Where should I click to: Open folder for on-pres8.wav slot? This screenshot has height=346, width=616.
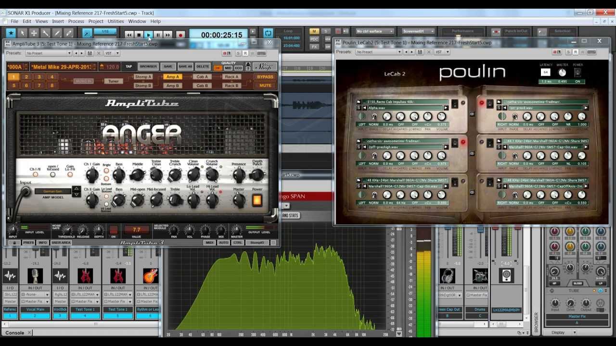click(500, 102)
